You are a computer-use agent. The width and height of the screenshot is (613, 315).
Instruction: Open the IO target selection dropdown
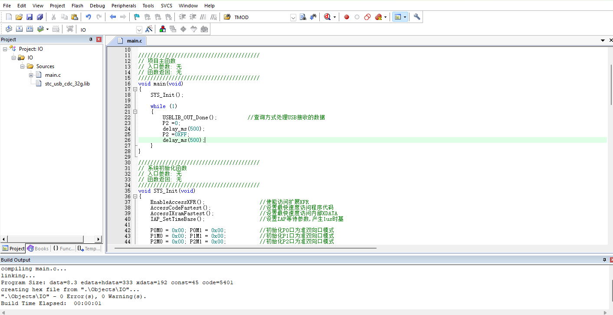point(139,30)
